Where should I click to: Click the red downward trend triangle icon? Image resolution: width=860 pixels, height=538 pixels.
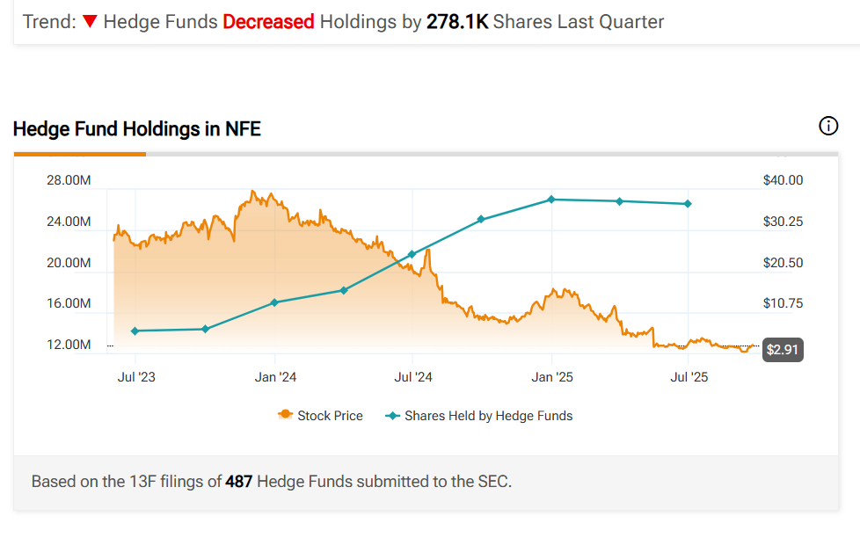[89, 22]
